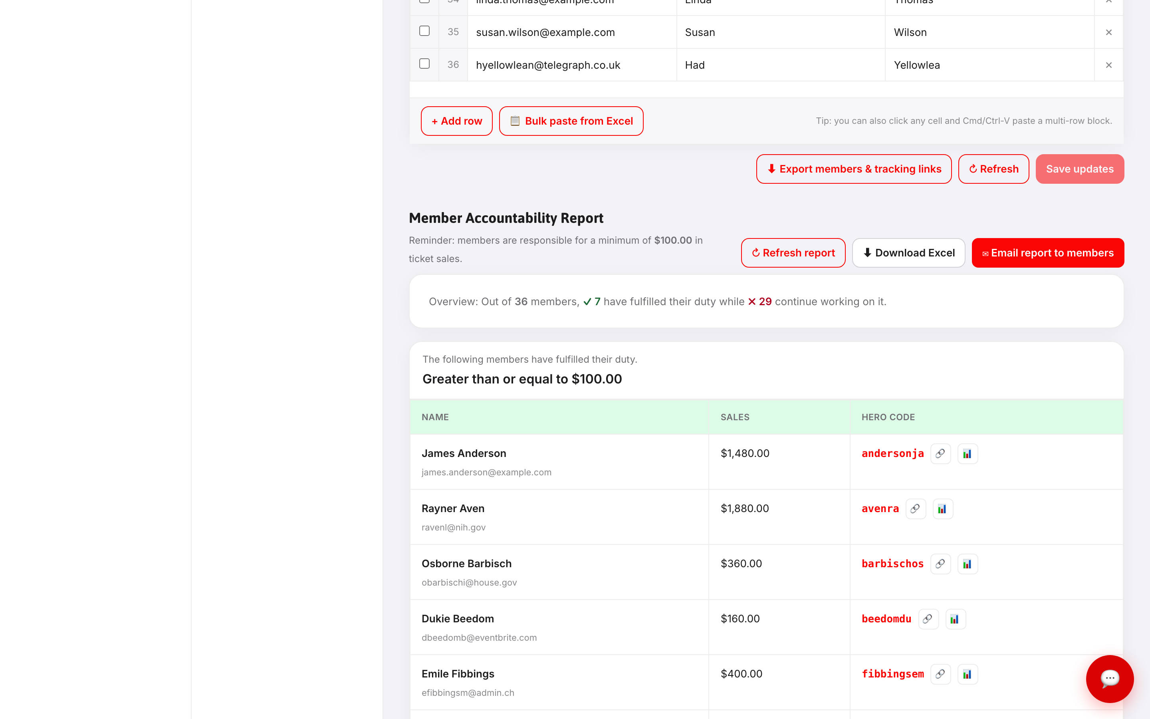
Task: Save updates to members
Action: point(1080,169)
